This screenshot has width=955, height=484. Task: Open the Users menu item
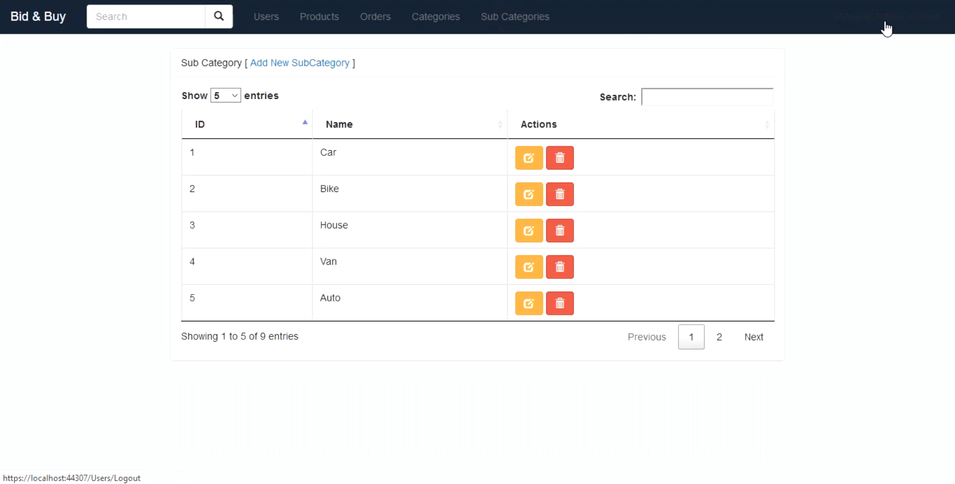coord(266,17)
